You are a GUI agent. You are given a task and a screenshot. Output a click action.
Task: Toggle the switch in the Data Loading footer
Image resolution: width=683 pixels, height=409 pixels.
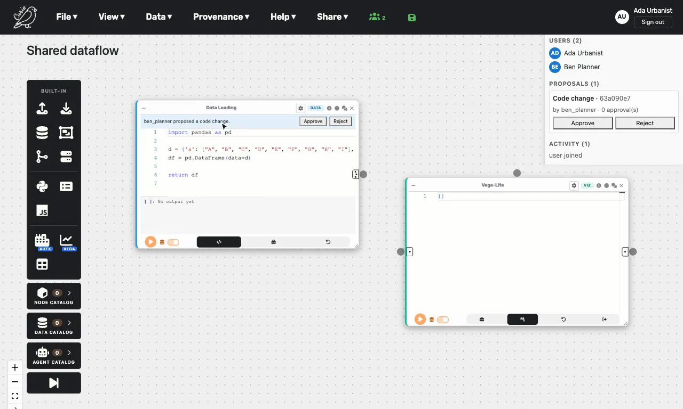pyautogui.click(x=173, y=242)
